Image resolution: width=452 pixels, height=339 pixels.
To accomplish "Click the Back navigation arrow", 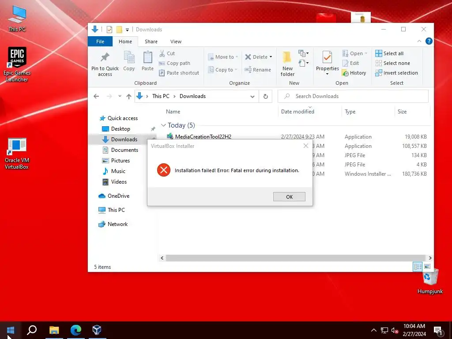I will coord(96,96).
